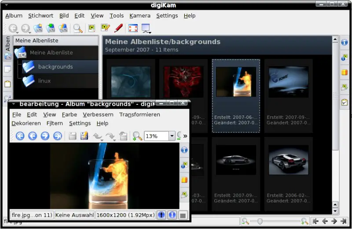Open the metadata tab icon in the main window's right sidebar
The image size is (352, 229).
click(x=345, y=57)
